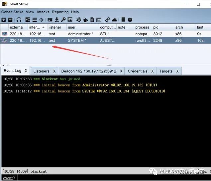This screenshot has width=211, height=181.
Task: Switch to the Pivot Graph view icon
Action: click(28, 20)
